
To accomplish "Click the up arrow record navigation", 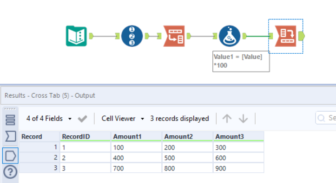I will [x=227, y=119].
